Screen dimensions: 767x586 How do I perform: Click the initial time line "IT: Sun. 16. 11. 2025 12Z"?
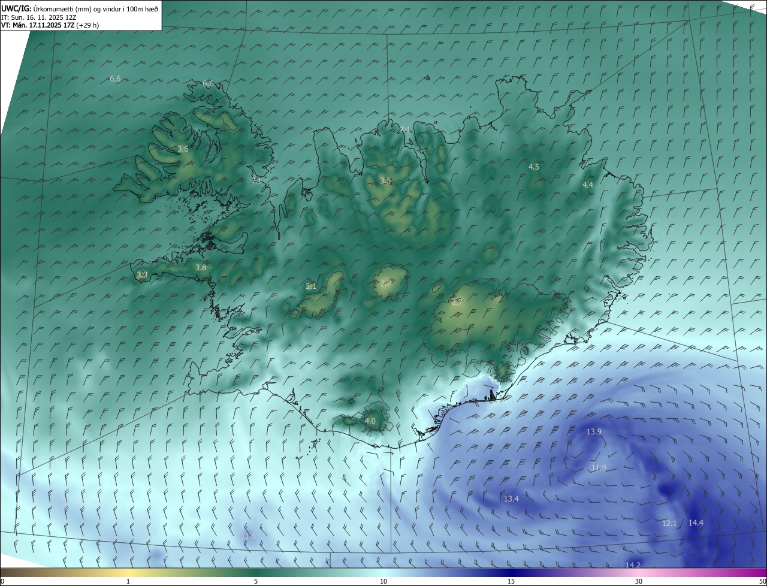[39, 17]
